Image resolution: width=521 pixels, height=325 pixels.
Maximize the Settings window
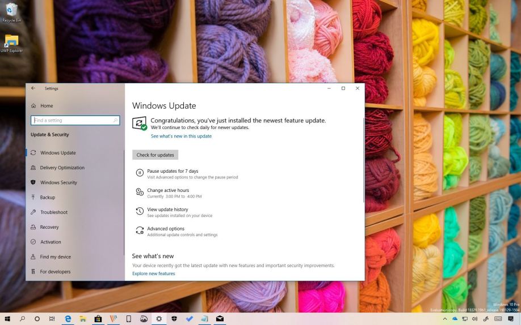pos(343,88)
